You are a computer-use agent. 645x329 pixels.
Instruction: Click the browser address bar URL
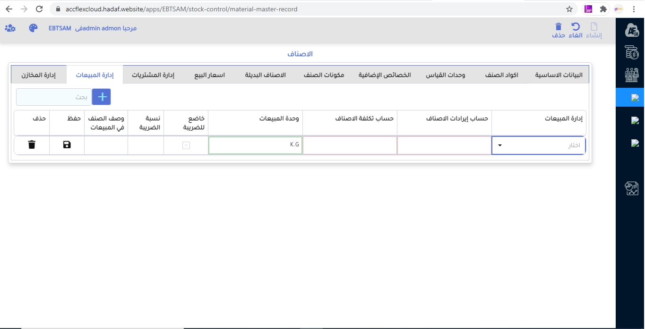click(181, 9)
